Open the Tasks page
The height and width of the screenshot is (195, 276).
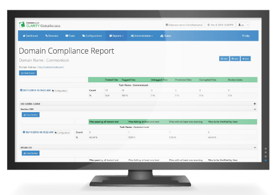tap(70, 36)
